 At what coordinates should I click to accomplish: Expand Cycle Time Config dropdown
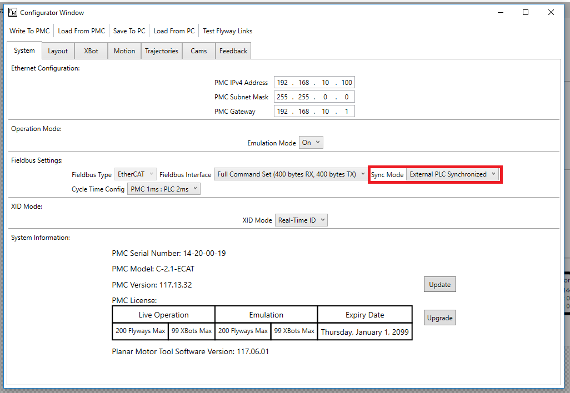pyautogui.click(x=163, y=189)
